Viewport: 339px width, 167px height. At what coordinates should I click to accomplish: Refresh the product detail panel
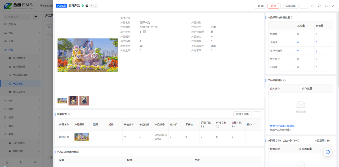click(319, 6)
